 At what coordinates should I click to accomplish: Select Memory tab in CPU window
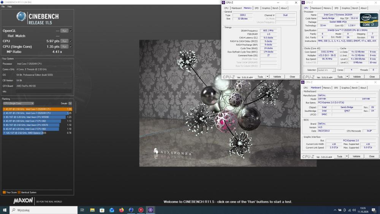click(x=327, y=8)
